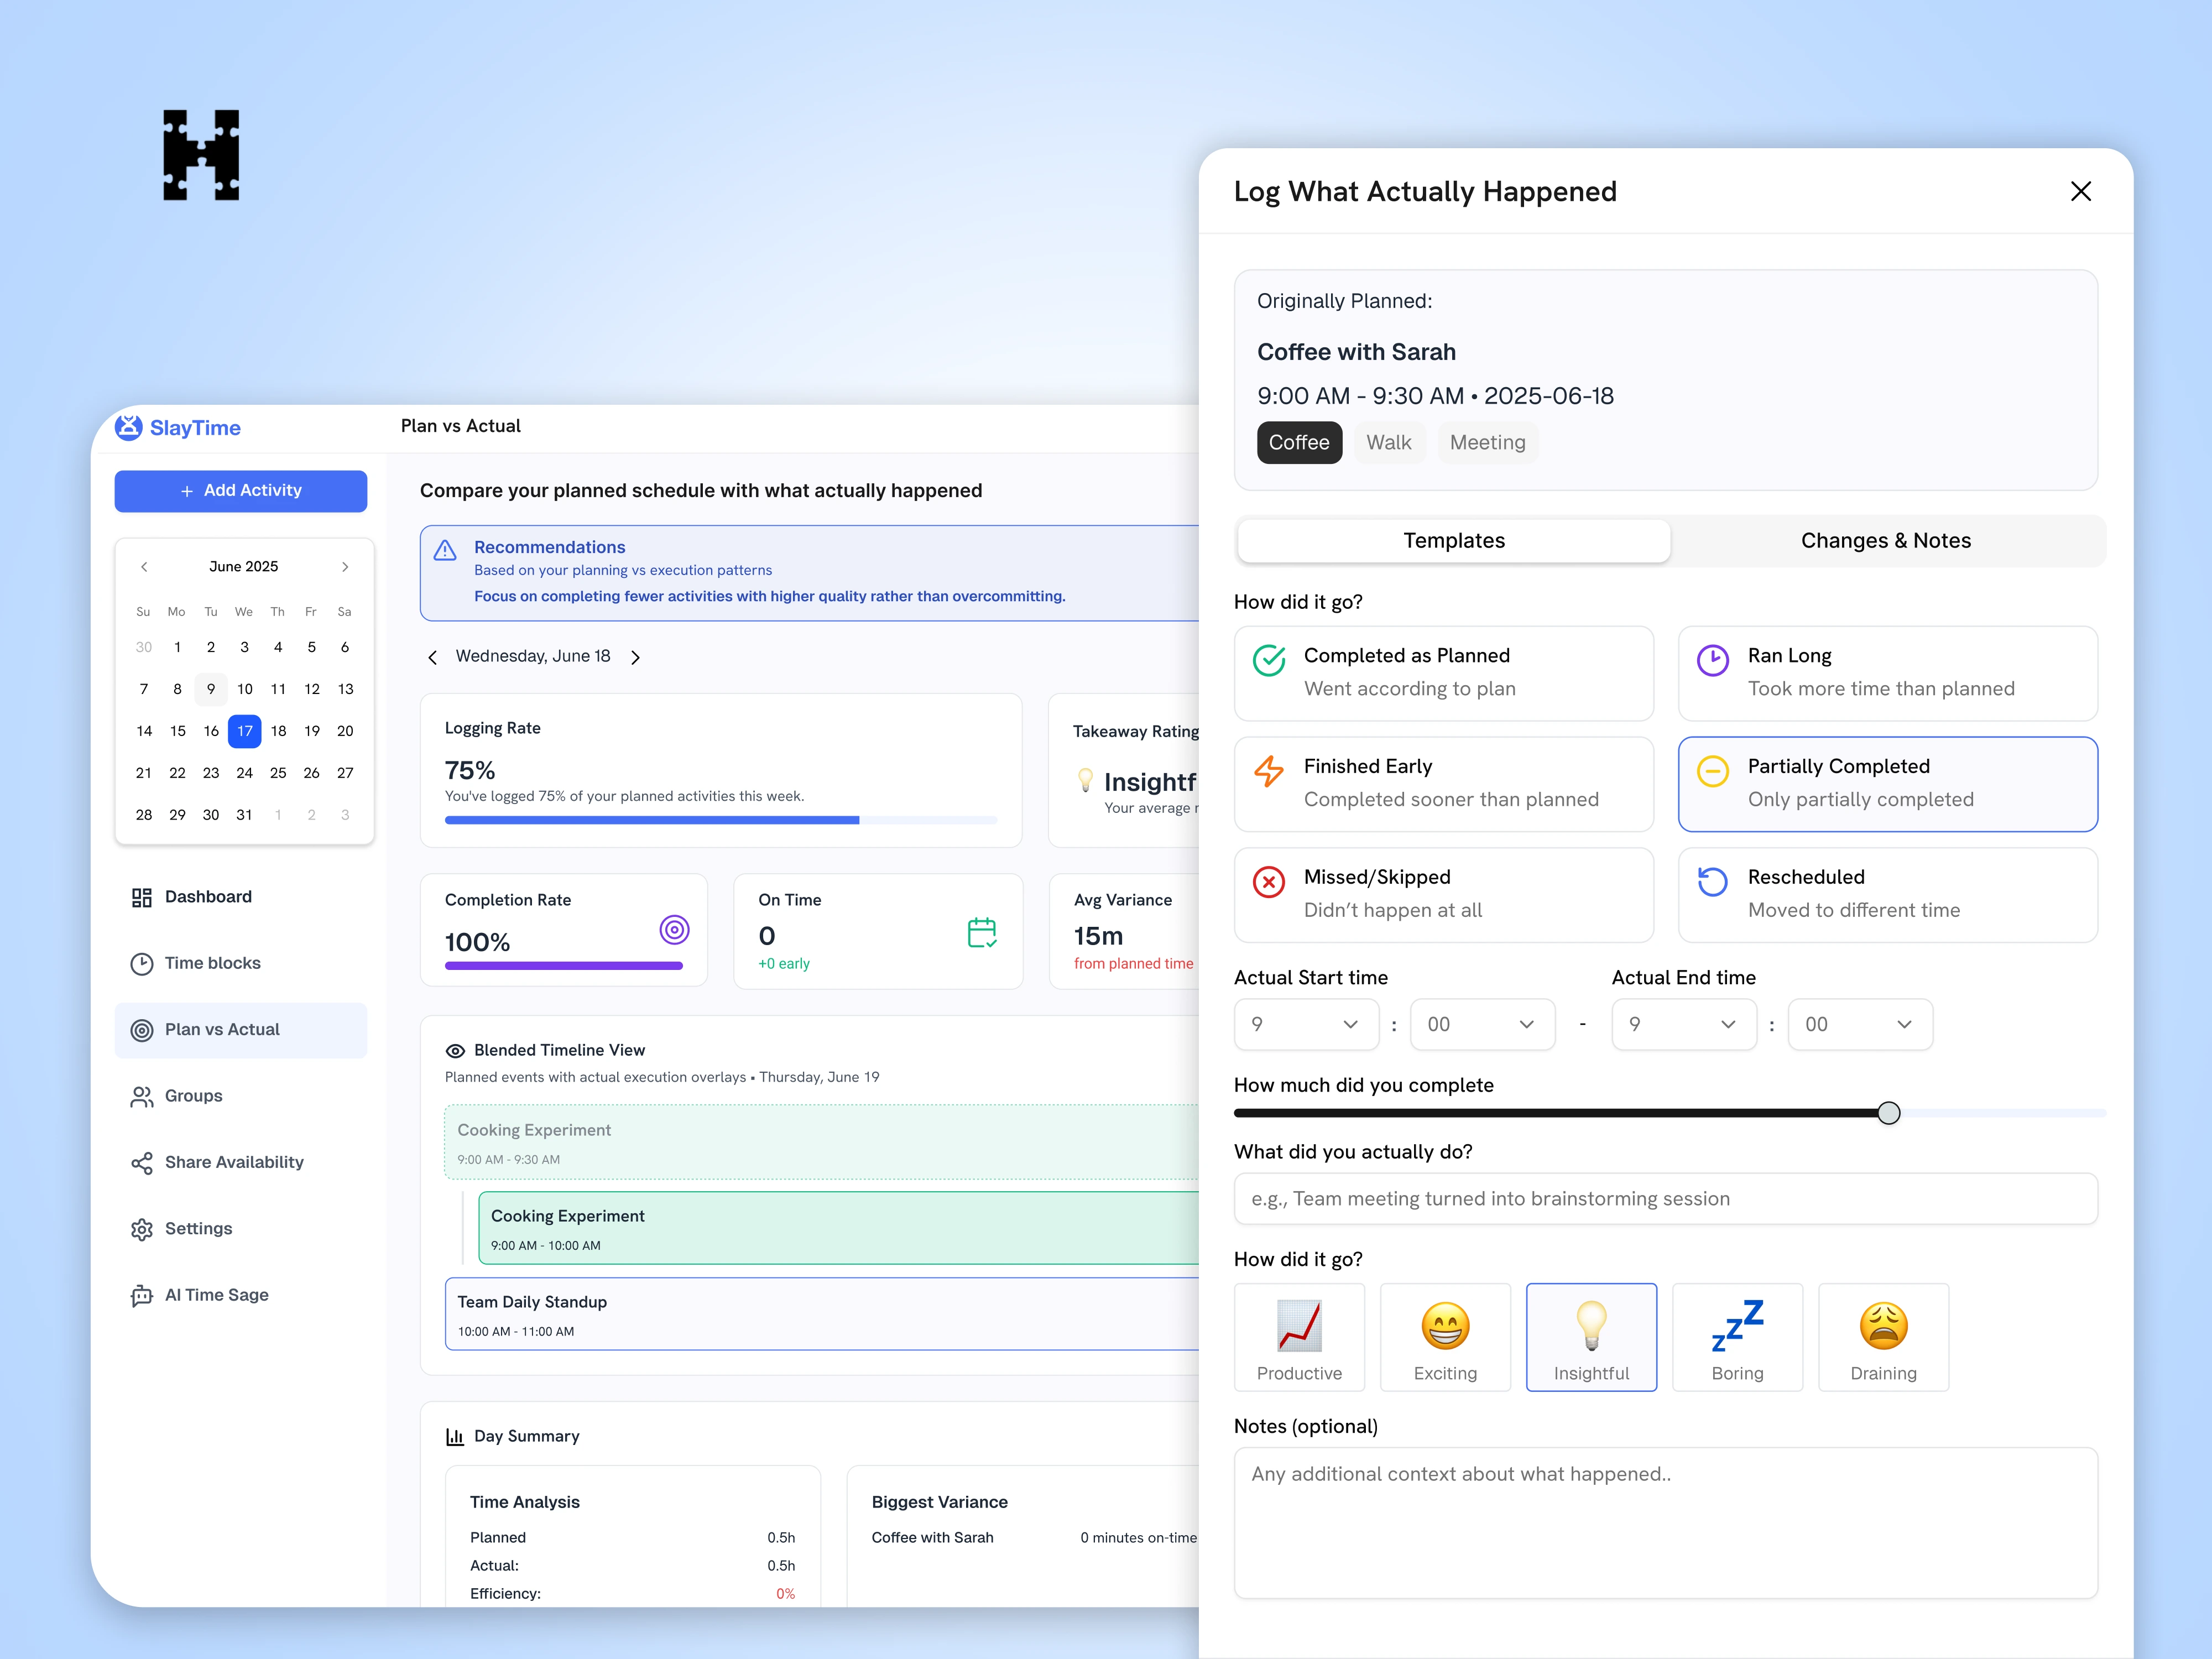Open Settings gear icon in sidebar
The image size is (2212, 1659).
pyautogui.click(x=141, y=1229)
